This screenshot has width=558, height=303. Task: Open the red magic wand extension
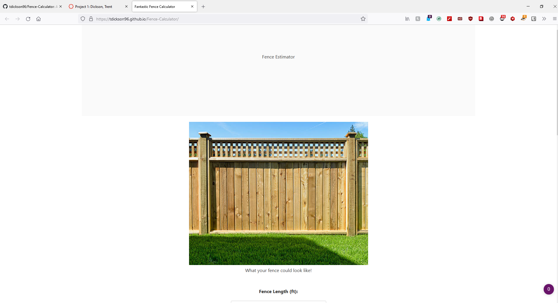pyautogui.click(x=449, y=19)
